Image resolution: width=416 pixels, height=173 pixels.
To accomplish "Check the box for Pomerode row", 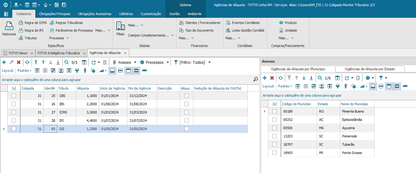I will coord(274,136).
